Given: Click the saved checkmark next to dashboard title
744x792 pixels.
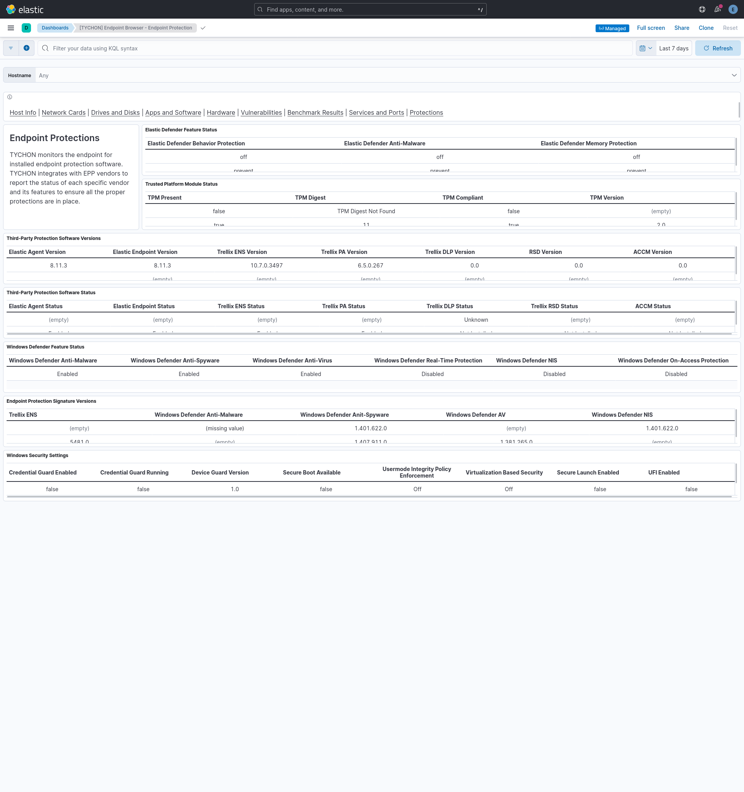Looking at the screenshot, I should point(203,28).
